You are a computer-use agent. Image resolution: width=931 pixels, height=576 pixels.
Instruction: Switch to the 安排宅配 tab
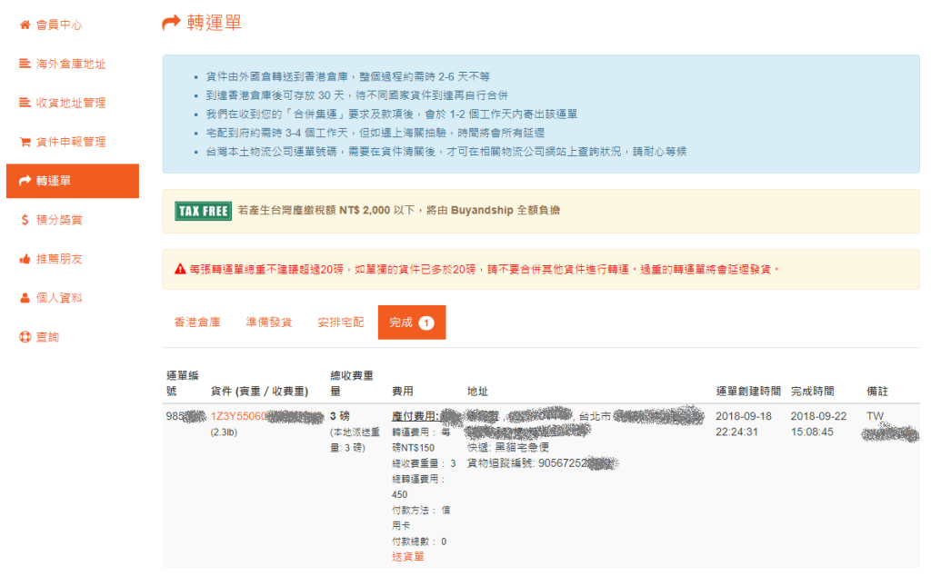pos(340,323)
